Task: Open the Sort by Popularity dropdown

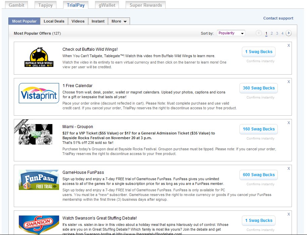Action: coord(231,33)
